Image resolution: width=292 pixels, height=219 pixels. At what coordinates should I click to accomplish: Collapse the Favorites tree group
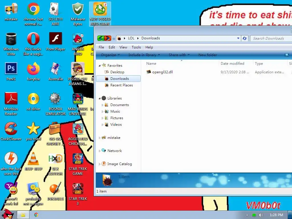click(x=100, y=66)
